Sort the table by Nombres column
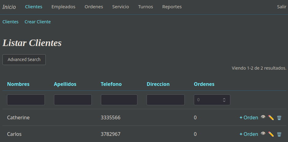Image resolution: width=288 pixels, height=142 pixels. tap(18, 84)
